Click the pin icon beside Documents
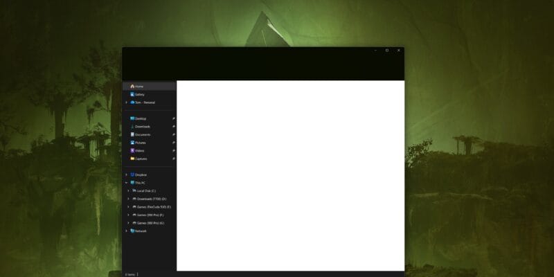This screenshot has width=554, height=277. [x=174, y=134]
